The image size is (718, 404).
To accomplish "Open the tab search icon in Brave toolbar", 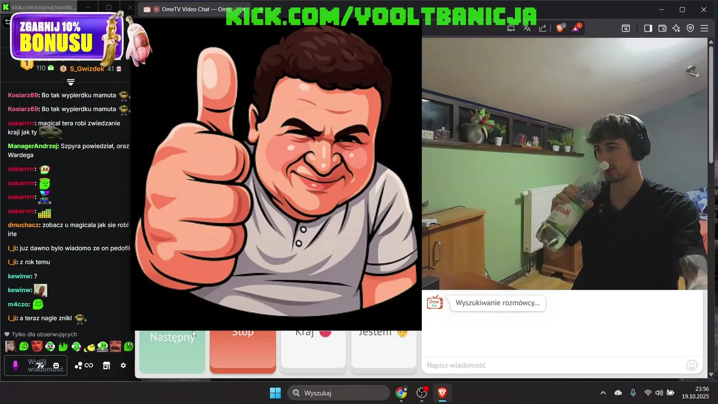I will [x=625, y=28].
